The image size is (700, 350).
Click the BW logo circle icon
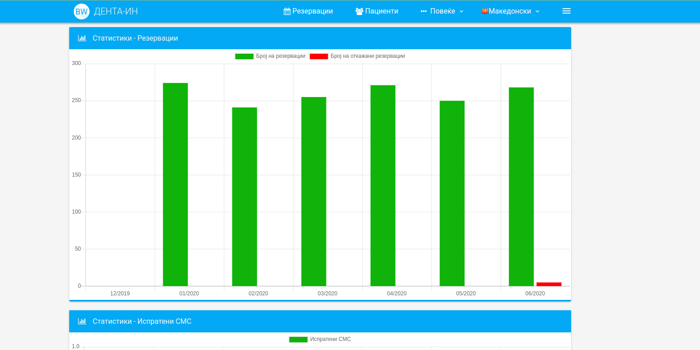pyautogui.click(x=81, y=12)
